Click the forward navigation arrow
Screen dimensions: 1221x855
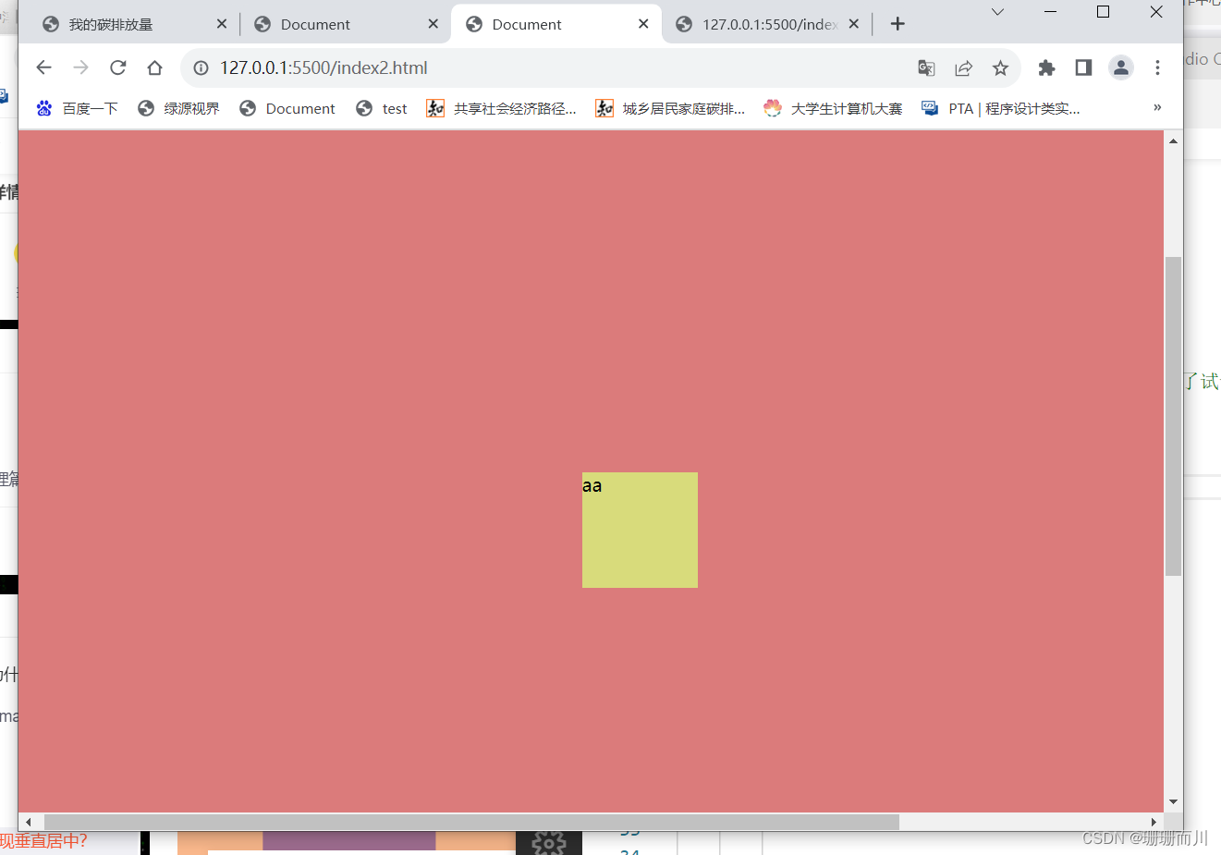coord(80,67)
